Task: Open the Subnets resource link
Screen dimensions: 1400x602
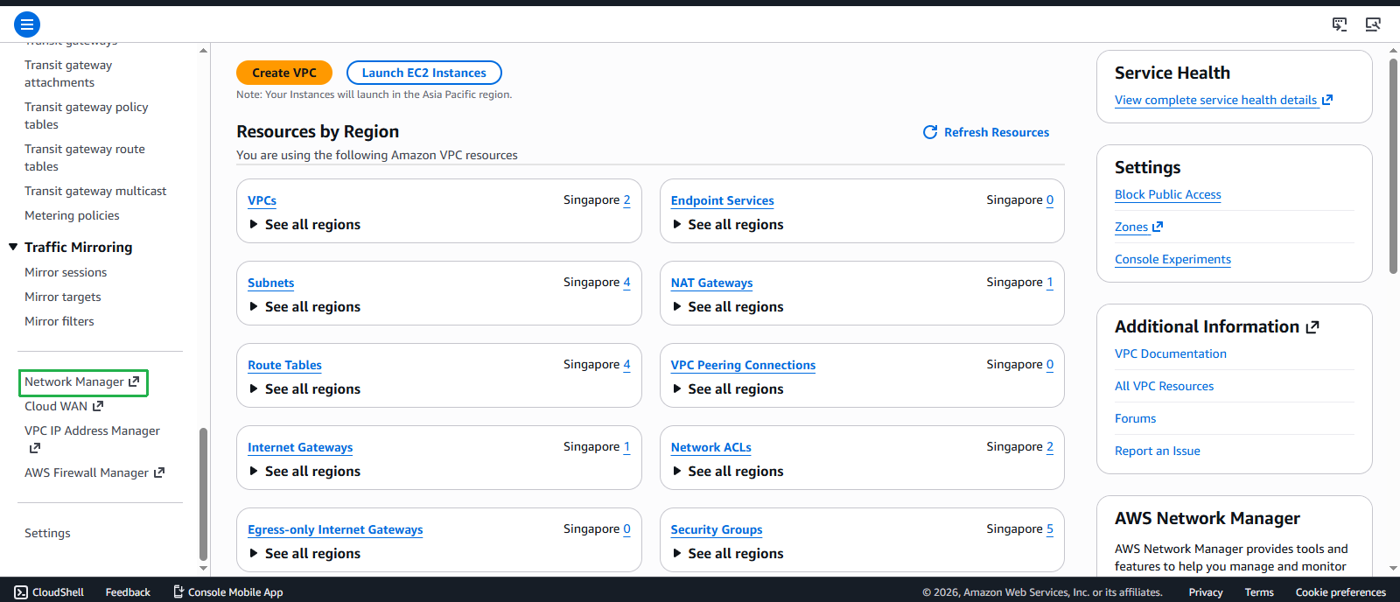Action: 270,283
